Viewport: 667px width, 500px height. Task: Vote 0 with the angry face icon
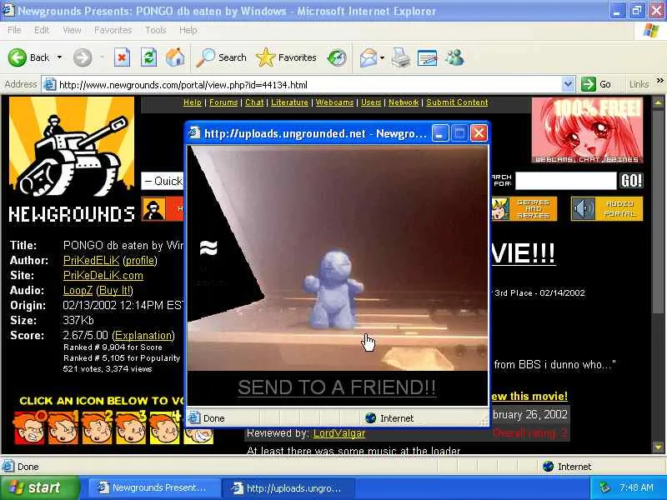(x=29, y=427)
